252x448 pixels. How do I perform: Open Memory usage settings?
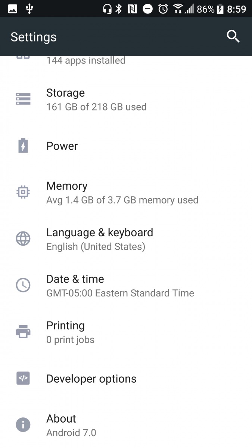(122, 193)
